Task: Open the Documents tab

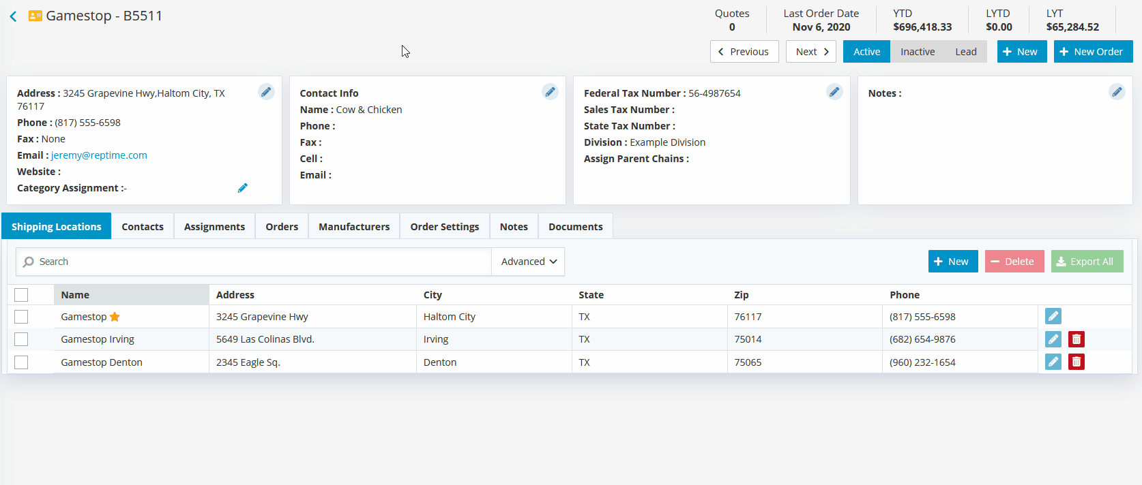Action: click(576, 227)
